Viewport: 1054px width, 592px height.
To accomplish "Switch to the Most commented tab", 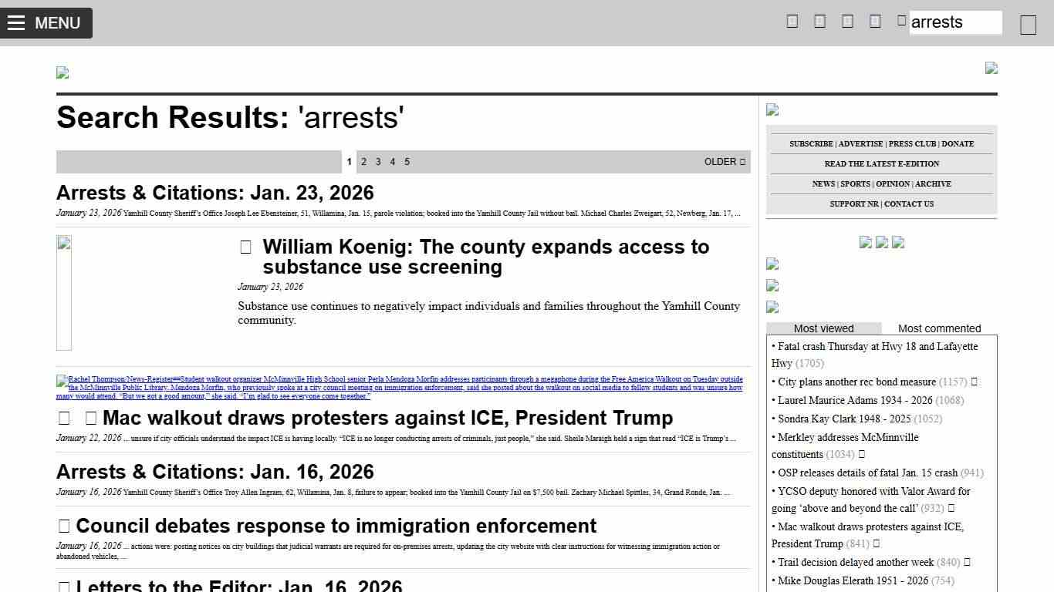I will tap(939, 328).
